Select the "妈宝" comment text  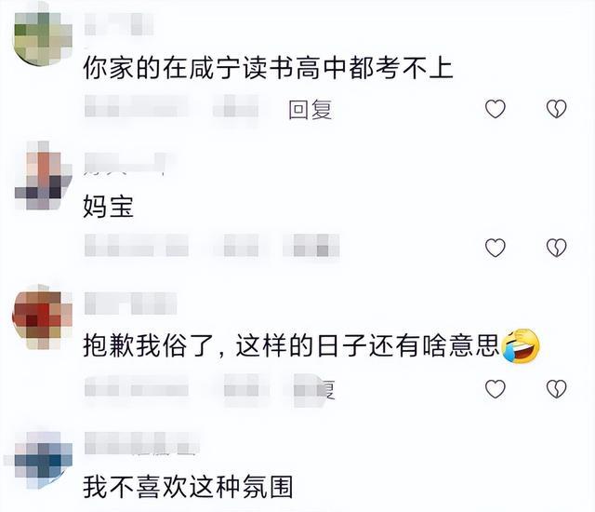[109, 207]
